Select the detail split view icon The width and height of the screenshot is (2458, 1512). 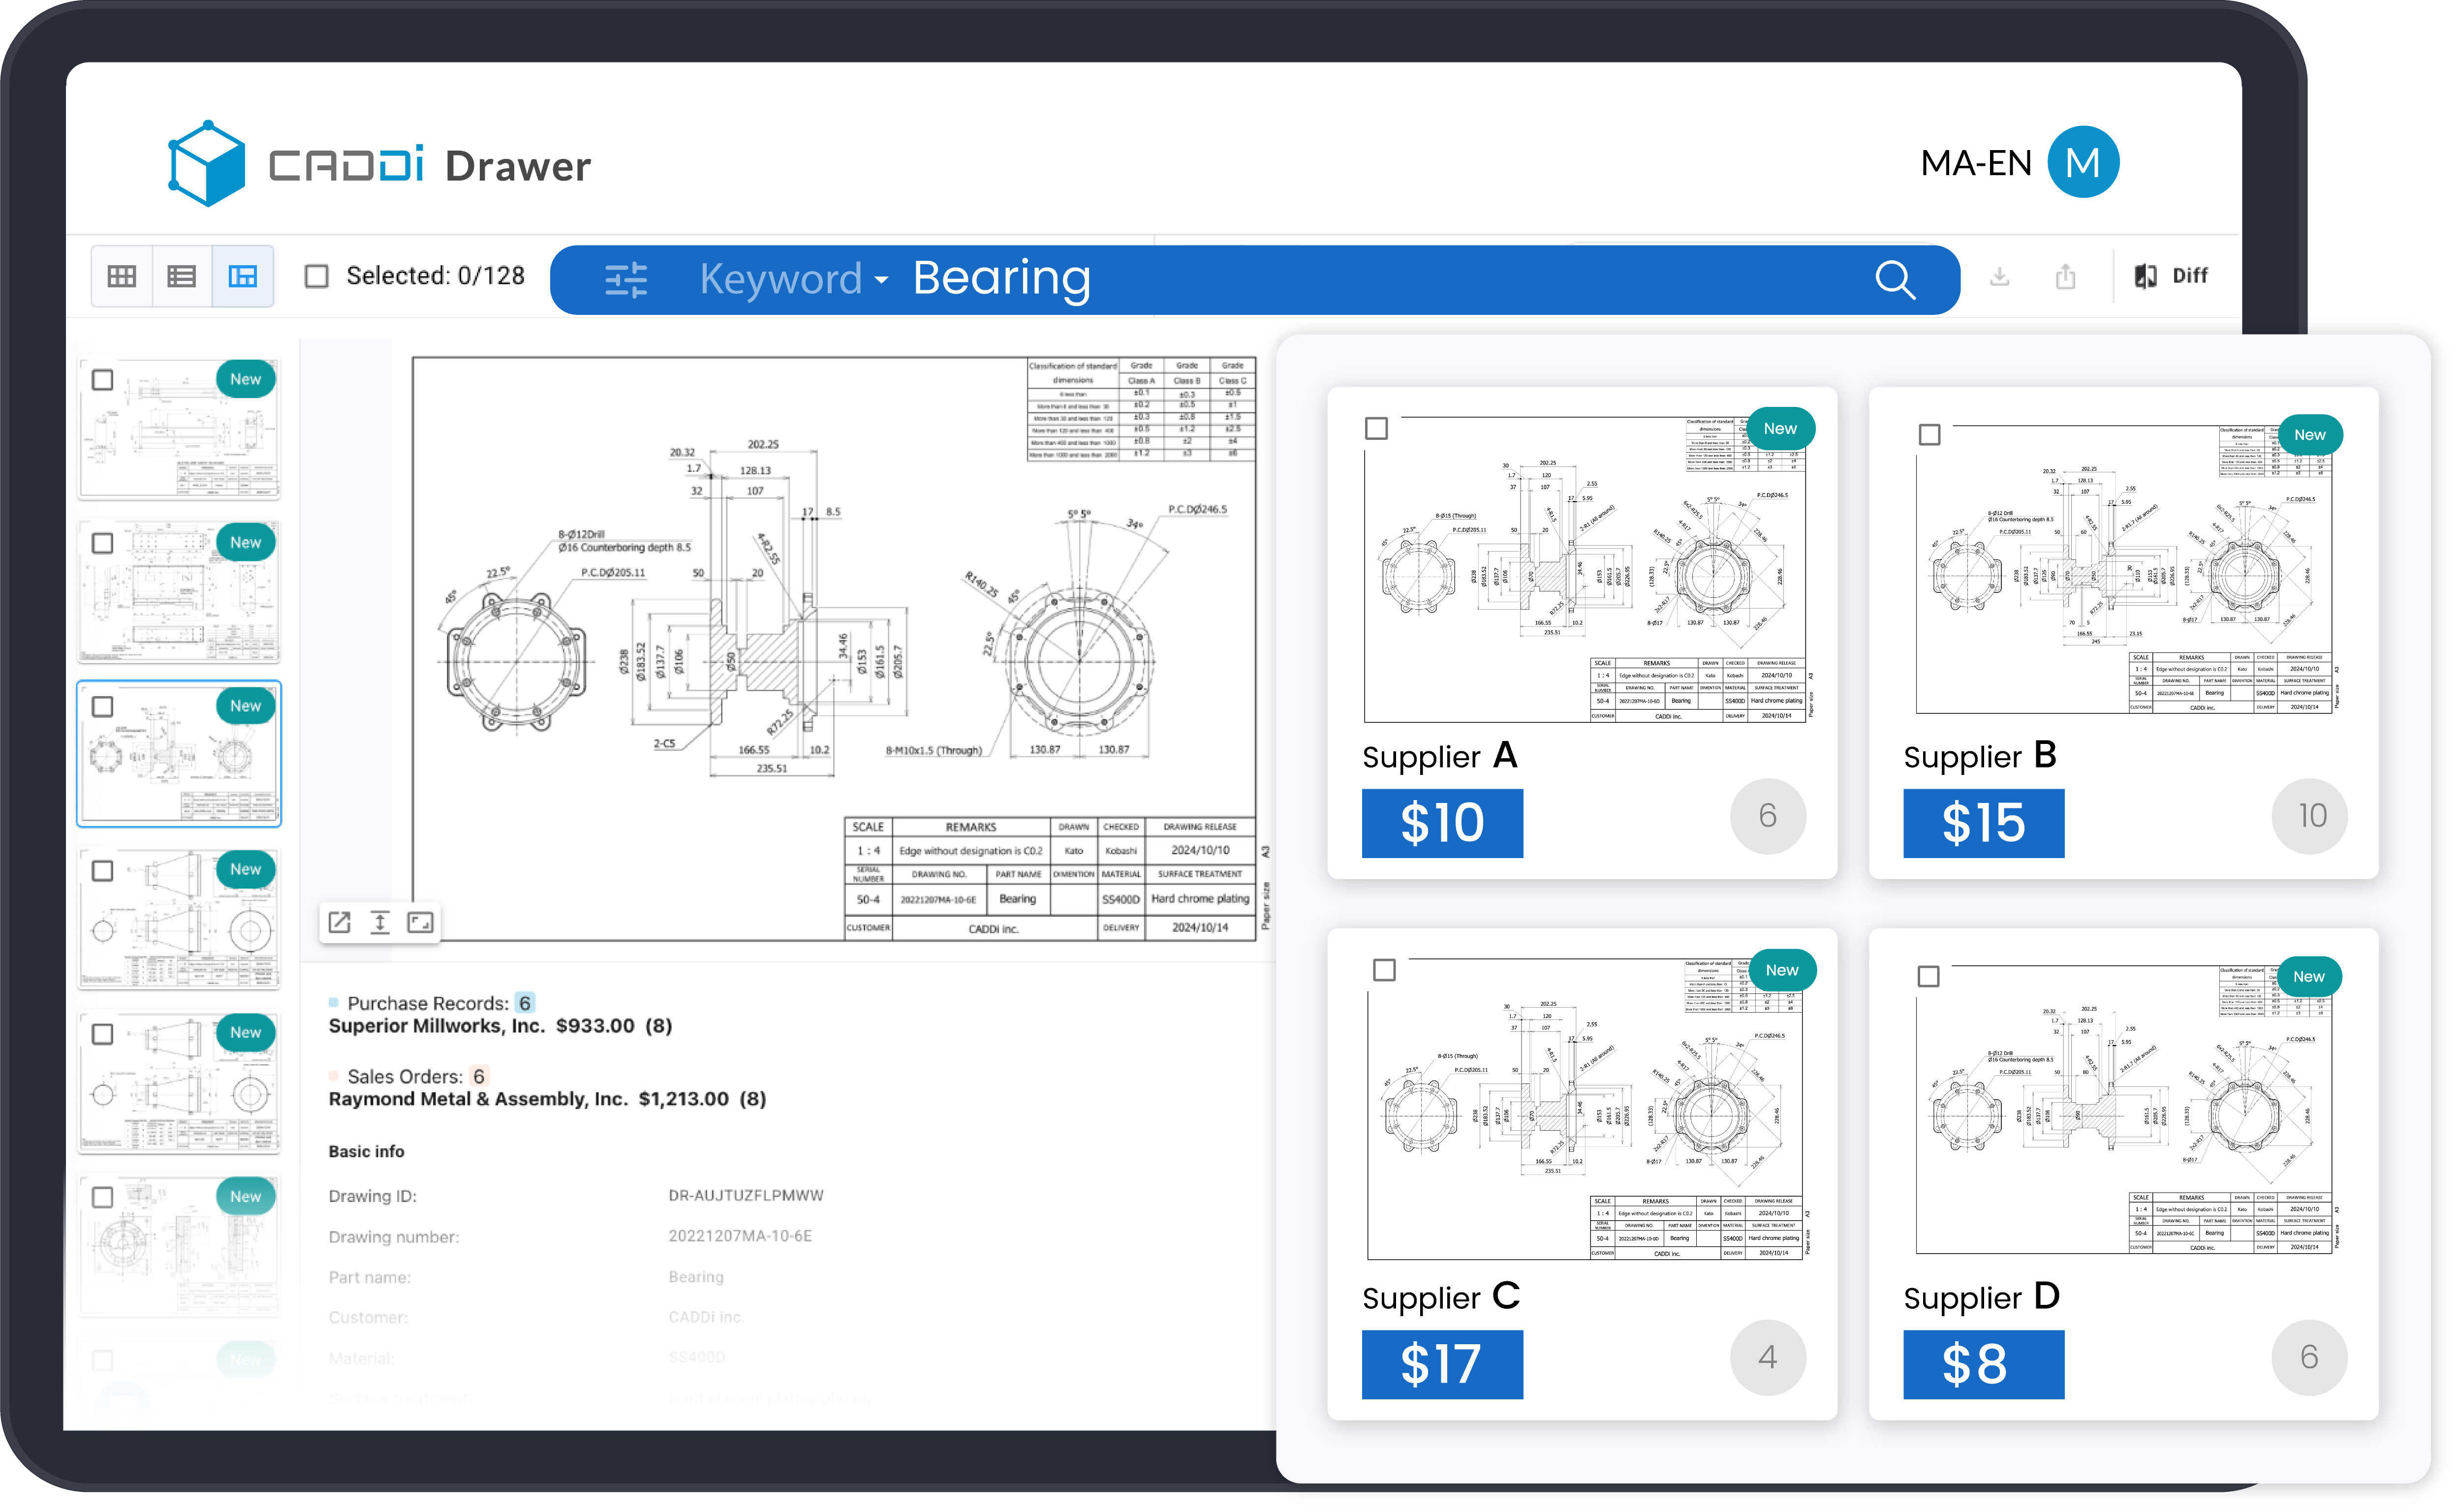click(x=243, y=276)
